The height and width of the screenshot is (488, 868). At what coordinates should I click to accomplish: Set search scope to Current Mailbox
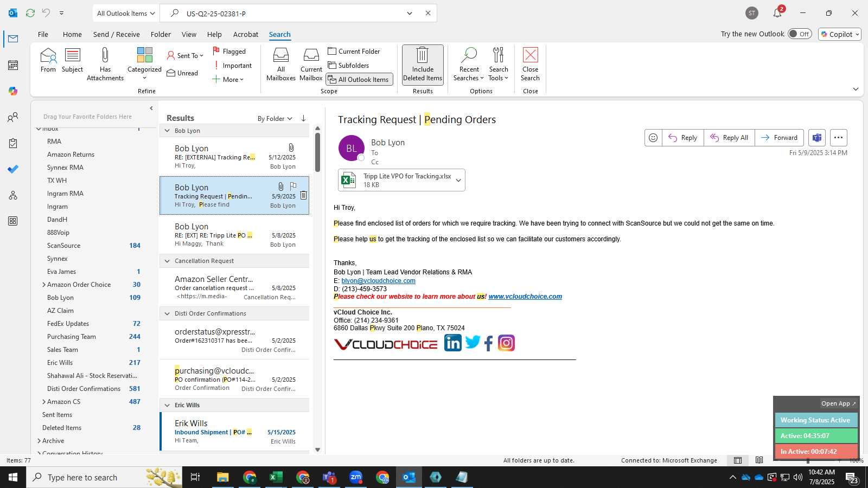[311, 64]
